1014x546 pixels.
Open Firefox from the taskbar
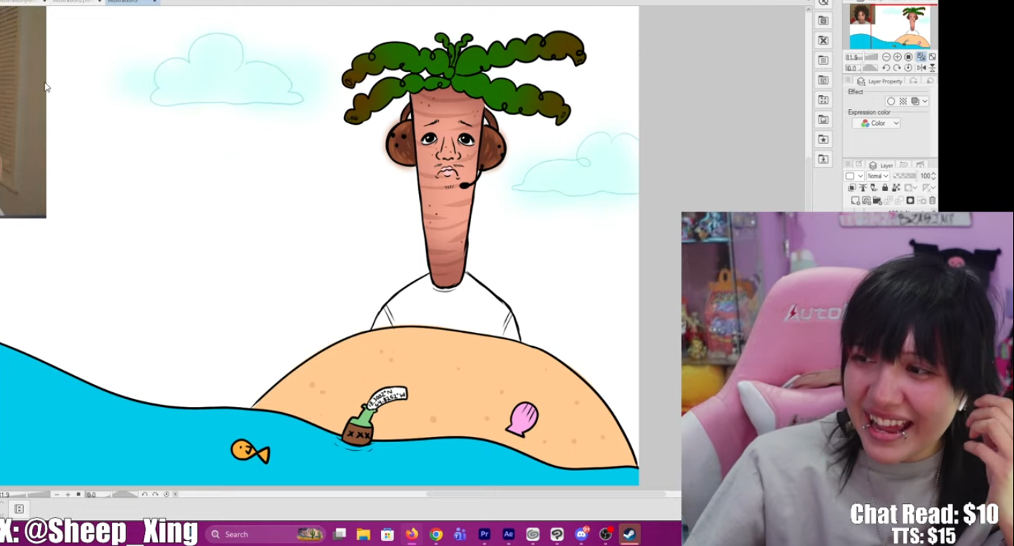point(412,534)
